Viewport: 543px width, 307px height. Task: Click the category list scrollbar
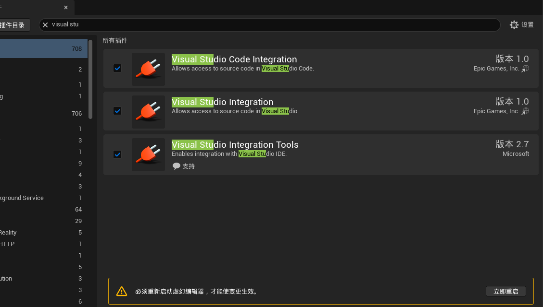click(x=90, y=79)
